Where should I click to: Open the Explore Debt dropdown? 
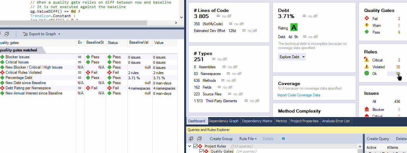(x=292, y=57)
